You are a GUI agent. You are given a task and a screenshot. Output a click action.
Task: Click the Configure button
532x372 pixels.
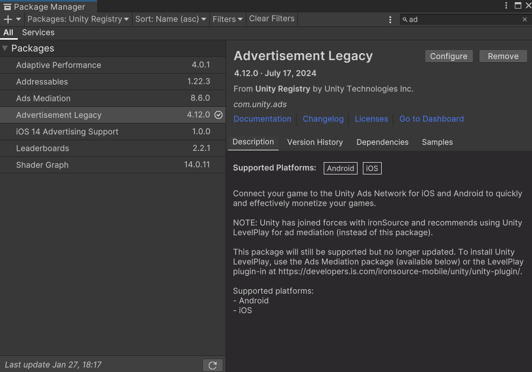(449, 56)
